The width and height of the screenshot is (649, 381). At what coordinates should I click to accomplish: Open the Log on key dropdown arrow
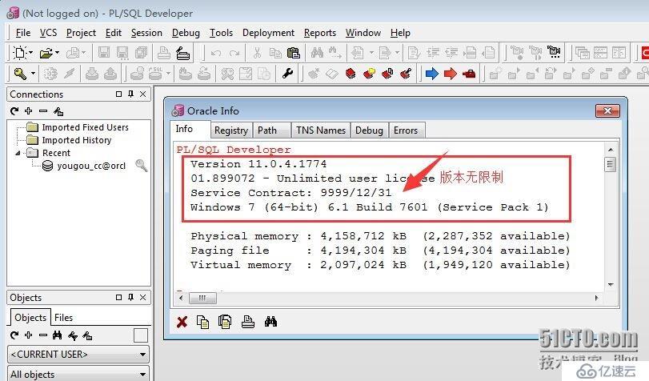tap(33, 74)
